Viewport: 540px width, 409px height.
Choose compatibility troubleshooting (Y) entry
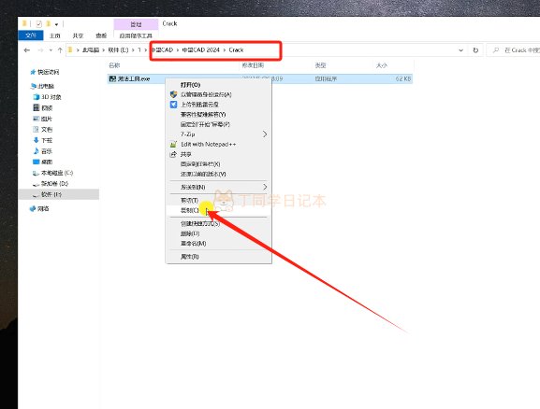tap(203, 114)
